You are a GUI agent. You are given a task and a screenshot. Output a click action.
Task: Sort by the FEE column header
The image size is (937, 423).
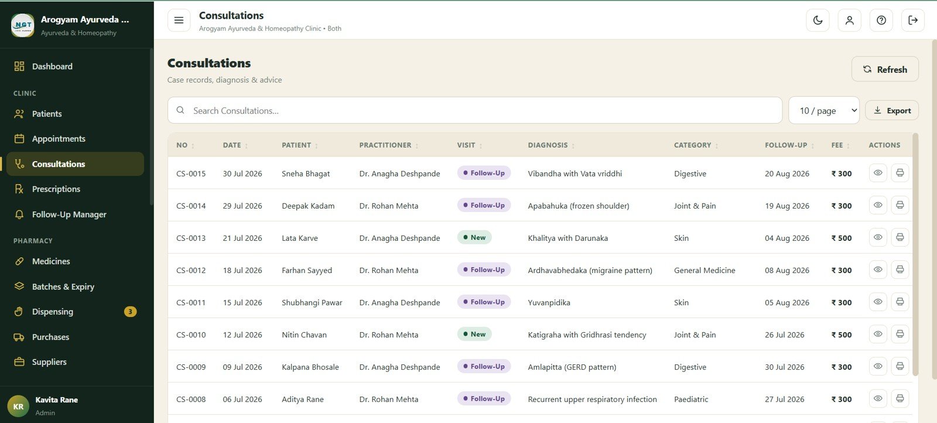click(840, 145)
